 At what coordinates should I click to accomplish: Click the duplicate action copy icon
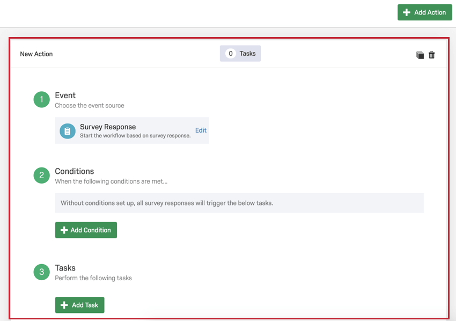(x=420, y=55)
